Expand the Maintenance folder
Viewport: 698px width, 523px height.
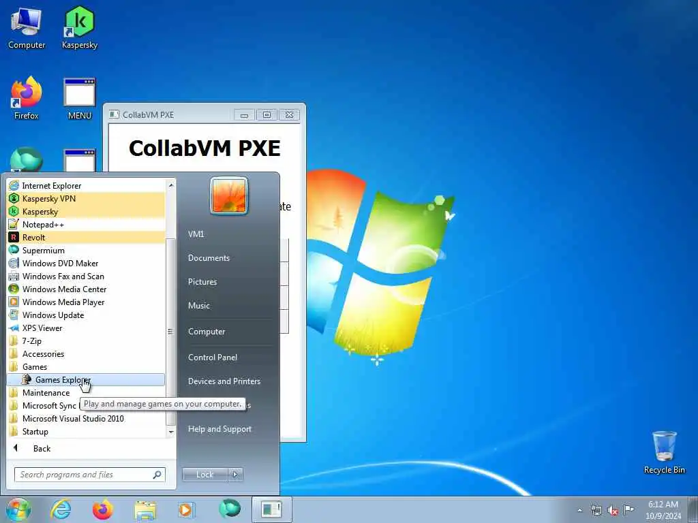[x=86, y=393]
